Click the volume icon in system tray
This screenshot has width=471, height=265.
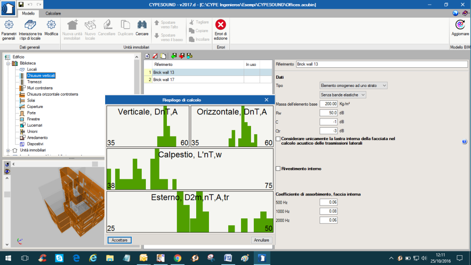(424, 258)
